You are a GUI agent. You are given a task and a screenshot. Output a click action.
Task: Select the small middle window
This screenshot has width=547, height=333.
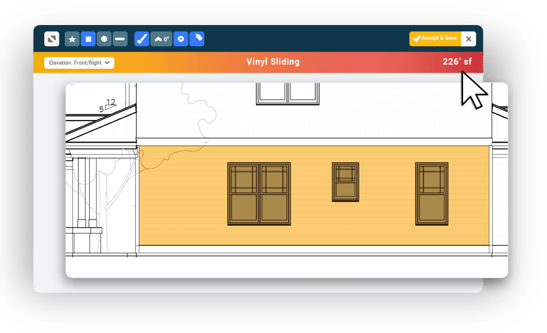coord(345,182)
